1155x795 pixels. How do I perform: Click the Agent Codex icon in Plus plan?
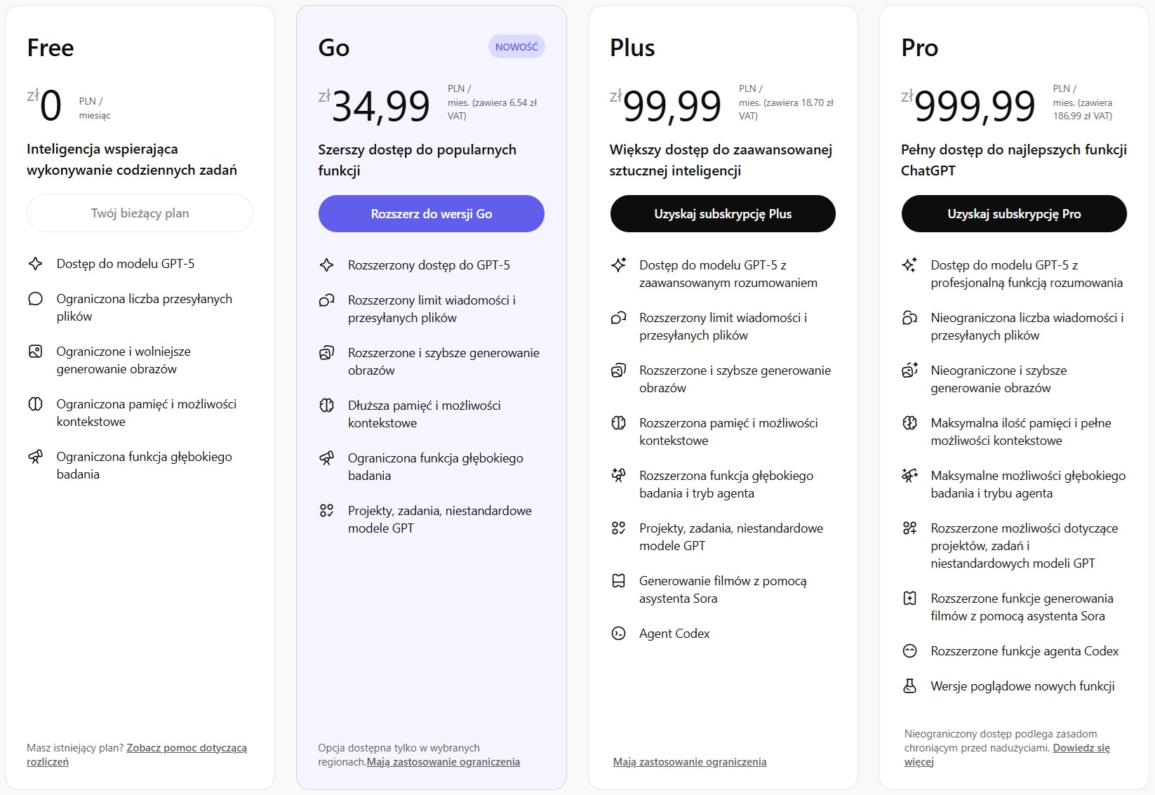click(x=618, y=633)
